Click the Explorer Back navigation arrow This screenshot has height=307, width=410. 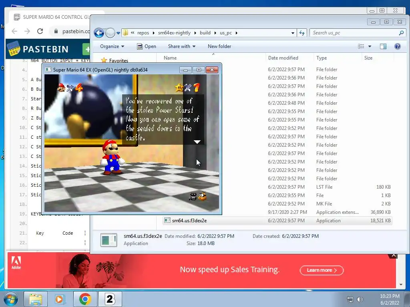pos(99,33)
